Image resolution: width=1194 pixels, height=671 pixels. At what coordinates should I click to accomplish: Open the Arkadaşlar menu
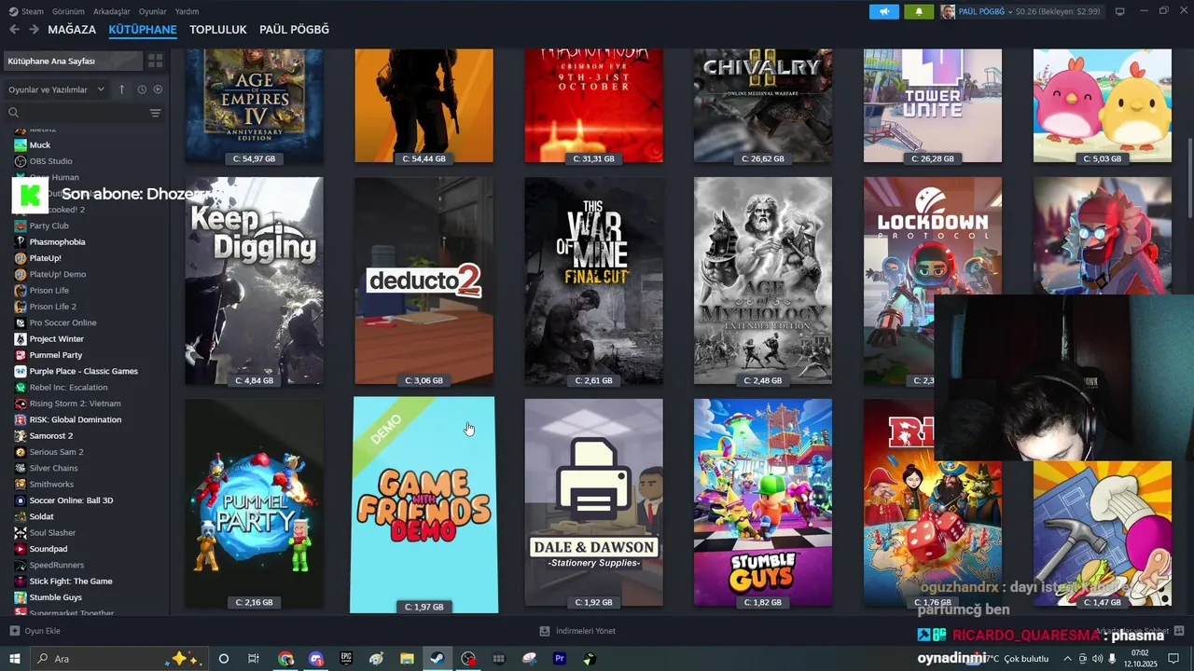pos(112,11)
